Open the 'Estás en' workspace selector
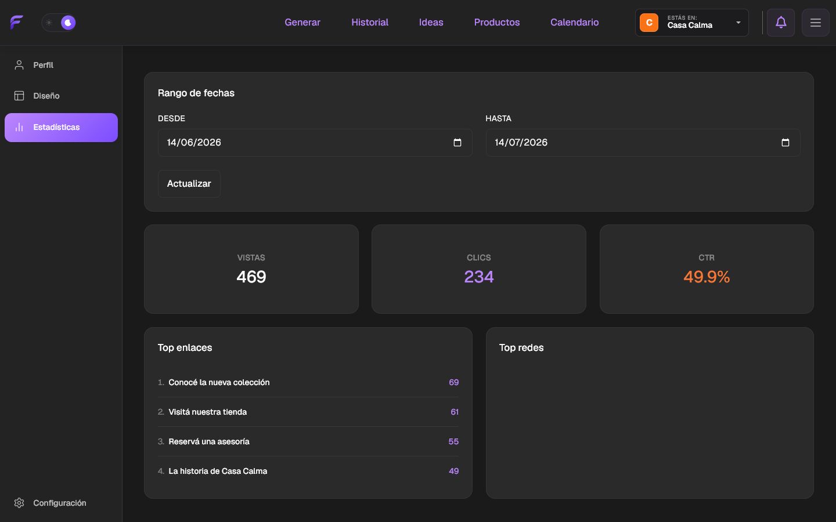Screen dimensions: 836x522 (x=692, y=23)
